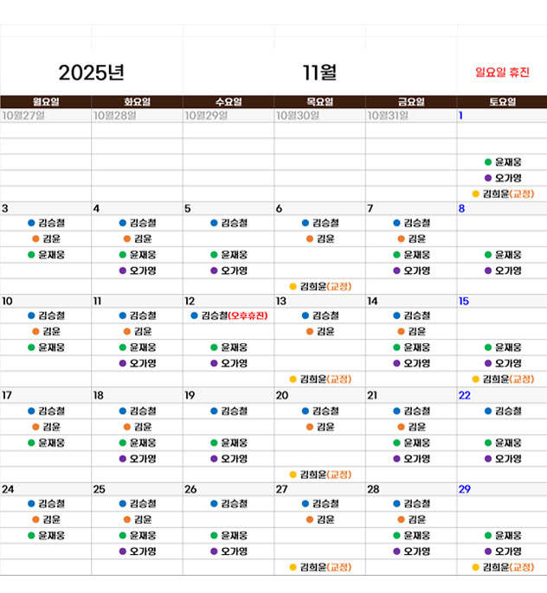
Task: Click the blue dot beside 김승철(오후휴진) on November 12
Action: [194, 316]
